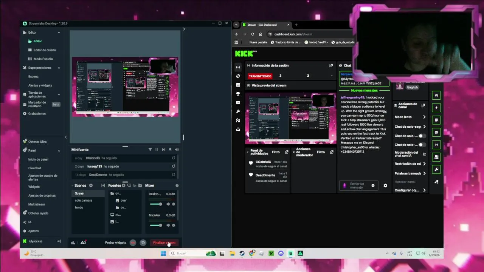The height and width of the screenshot is (272, 484).
Task: Open chat settings gear in Kick
Action: coord(385,185)
